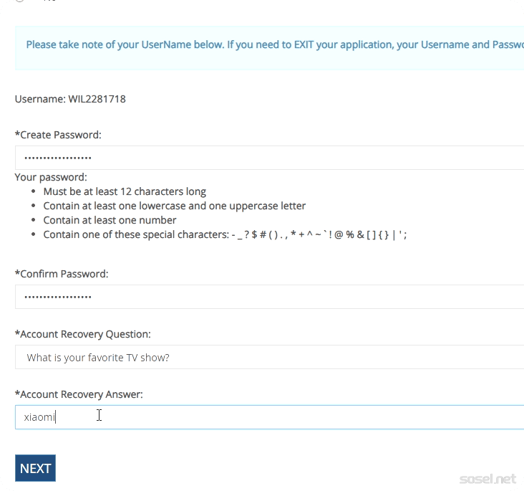The image size is (524, 491).
Task: Click the username value WIL2281718
Action: pyautogui.click(x=97, y=99)
